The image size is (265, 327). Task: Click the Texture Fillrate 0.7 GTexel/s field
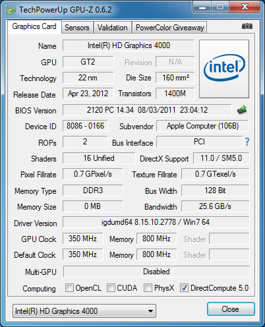tap(216, 174)
